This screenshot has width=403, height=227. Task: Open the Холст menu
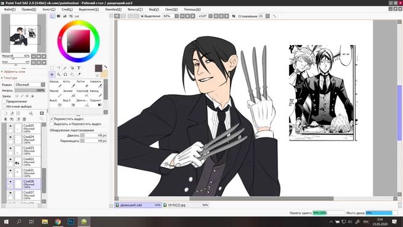pos(49,9)
